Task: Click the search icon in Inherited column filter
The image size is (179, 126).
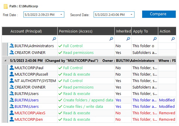Action: (128, 39)
